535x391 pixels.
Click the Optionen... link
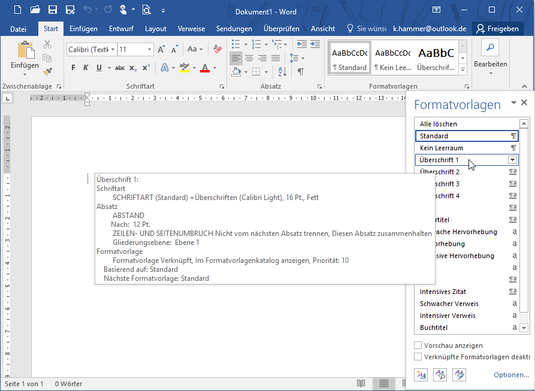point(511,375)
